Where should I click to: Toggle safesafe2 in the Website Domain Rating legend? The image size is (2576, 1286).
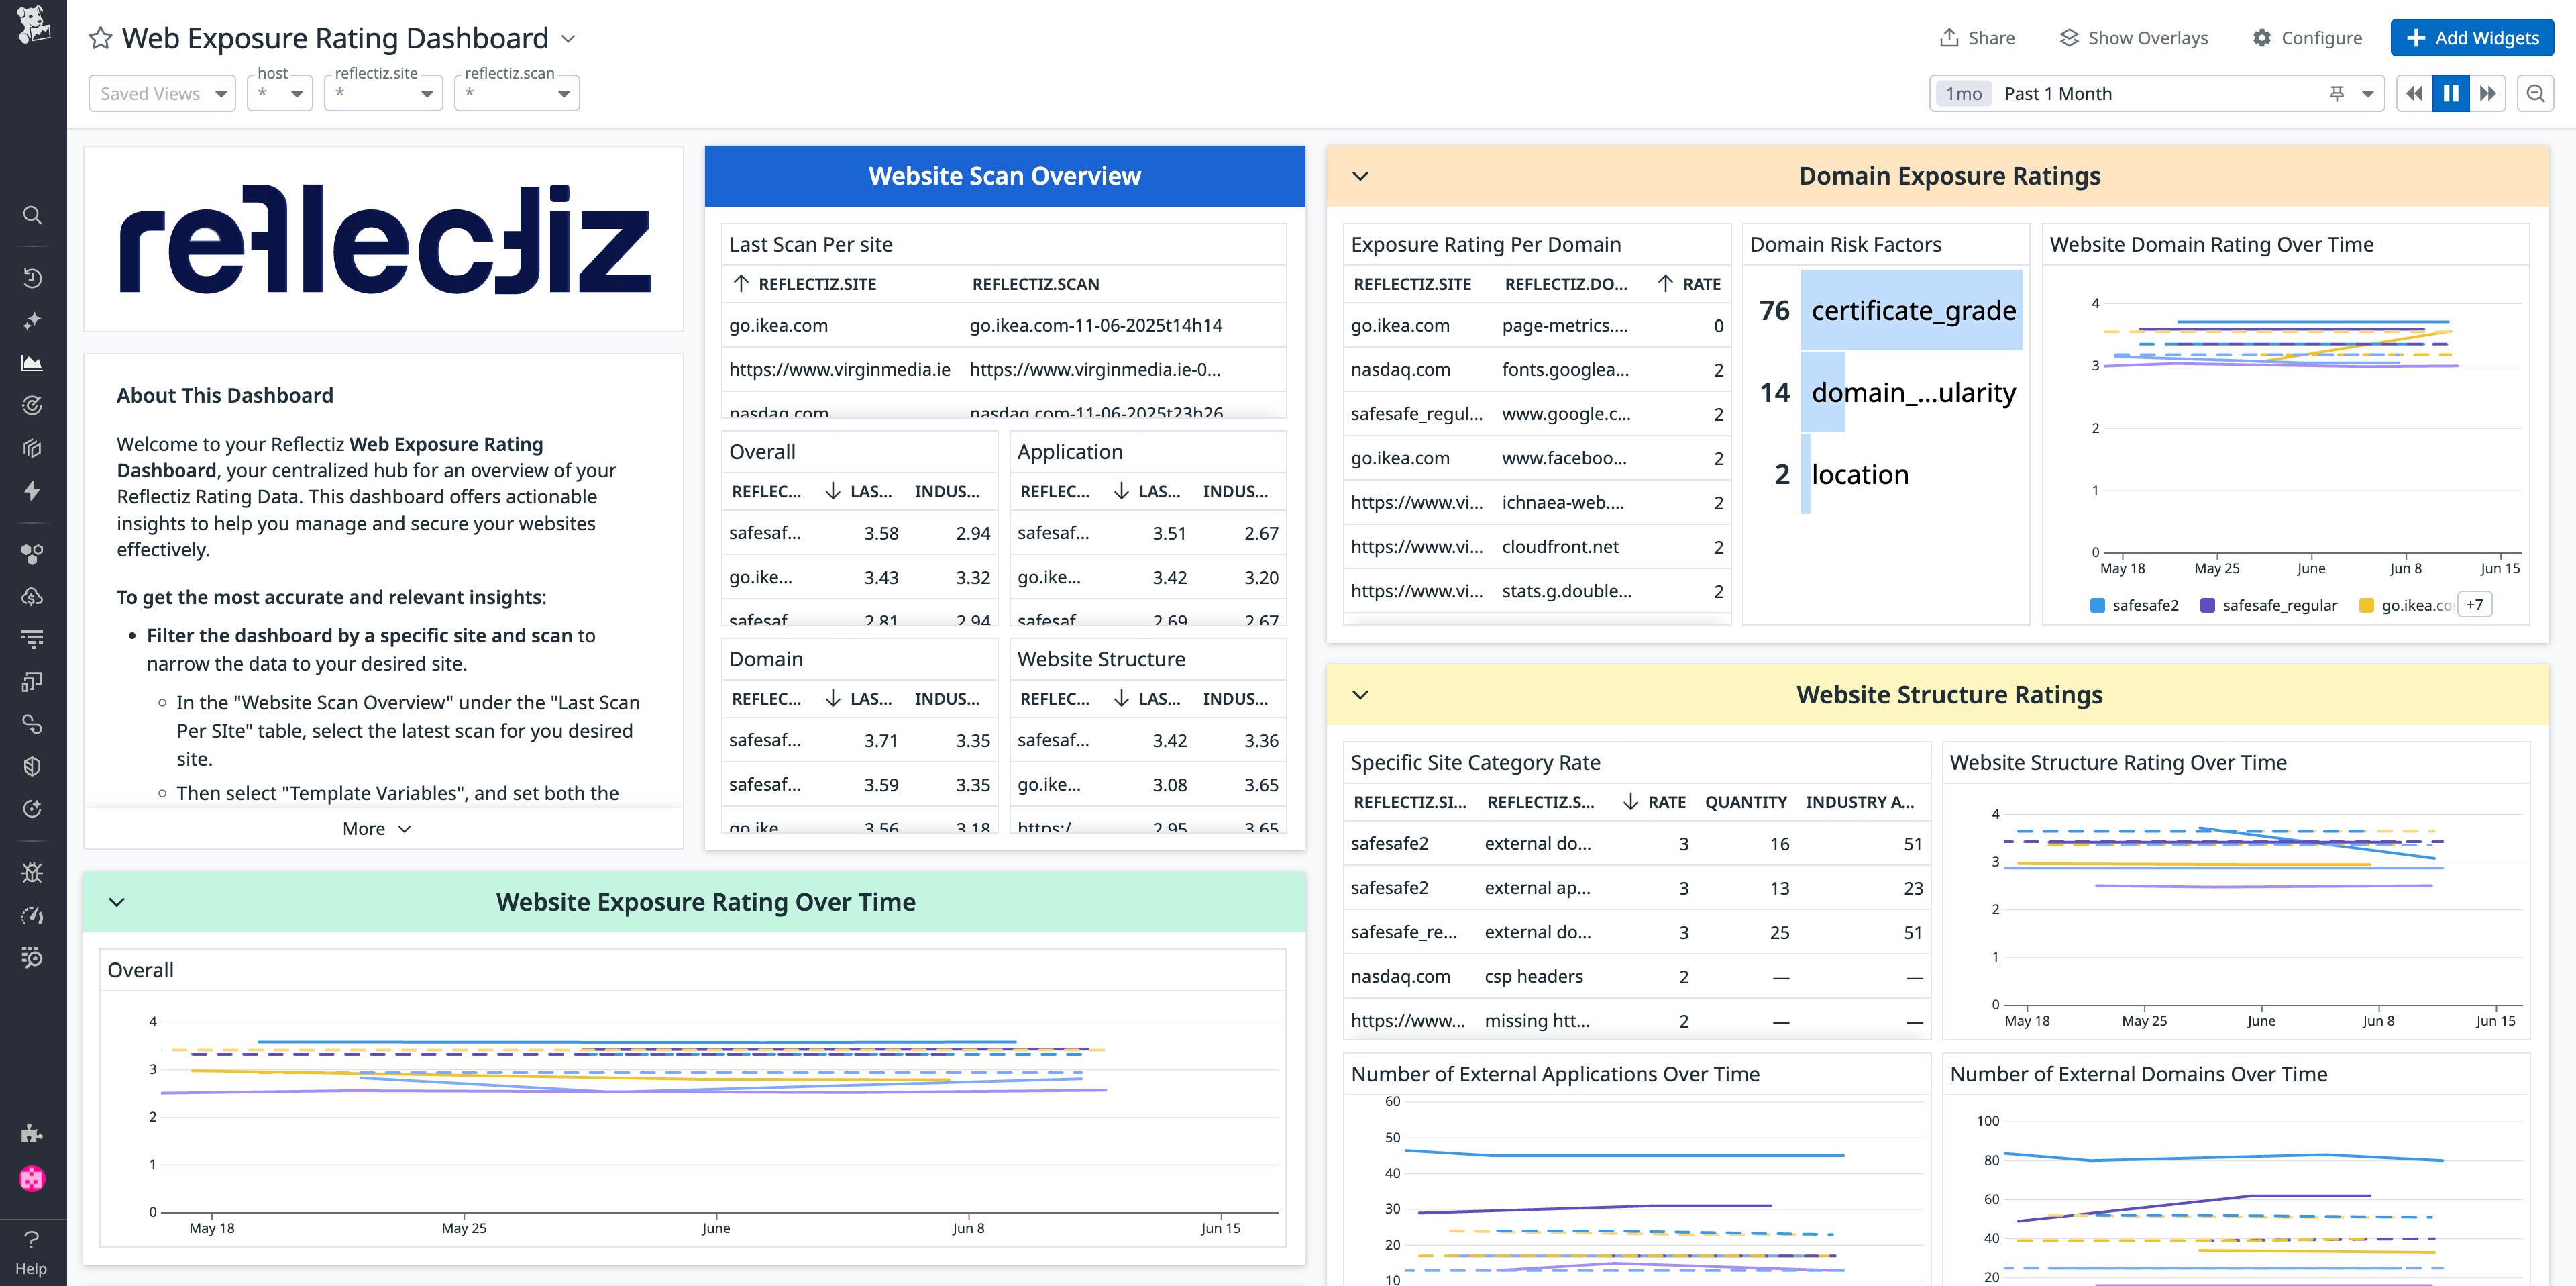pos(2134,605)
